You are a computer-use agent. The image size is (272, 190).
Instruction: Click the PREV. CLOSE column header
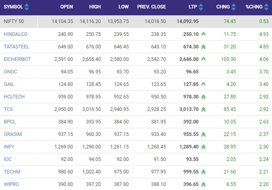coord(152,7)
